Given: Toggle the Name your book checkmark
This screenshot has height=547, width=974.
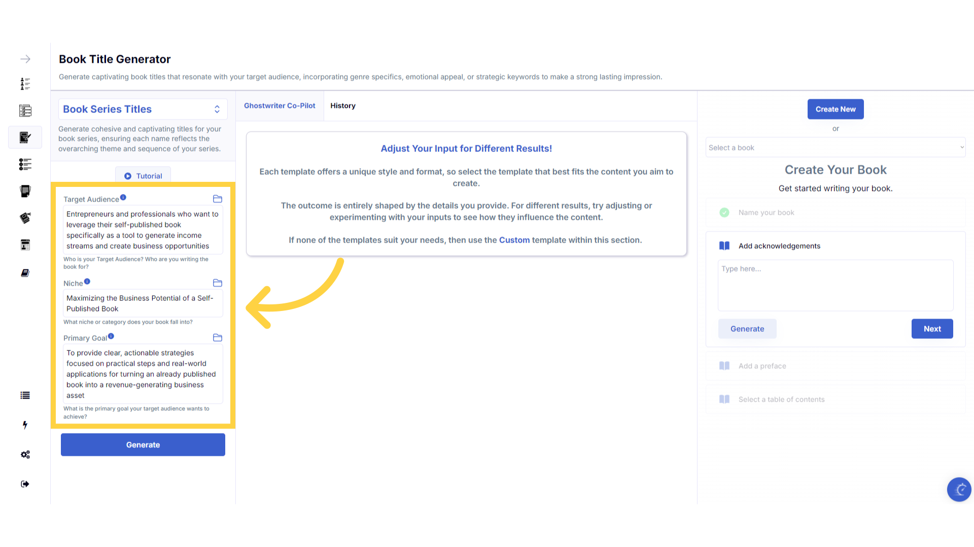Looking at the screenshot, I should coord(724,213).
